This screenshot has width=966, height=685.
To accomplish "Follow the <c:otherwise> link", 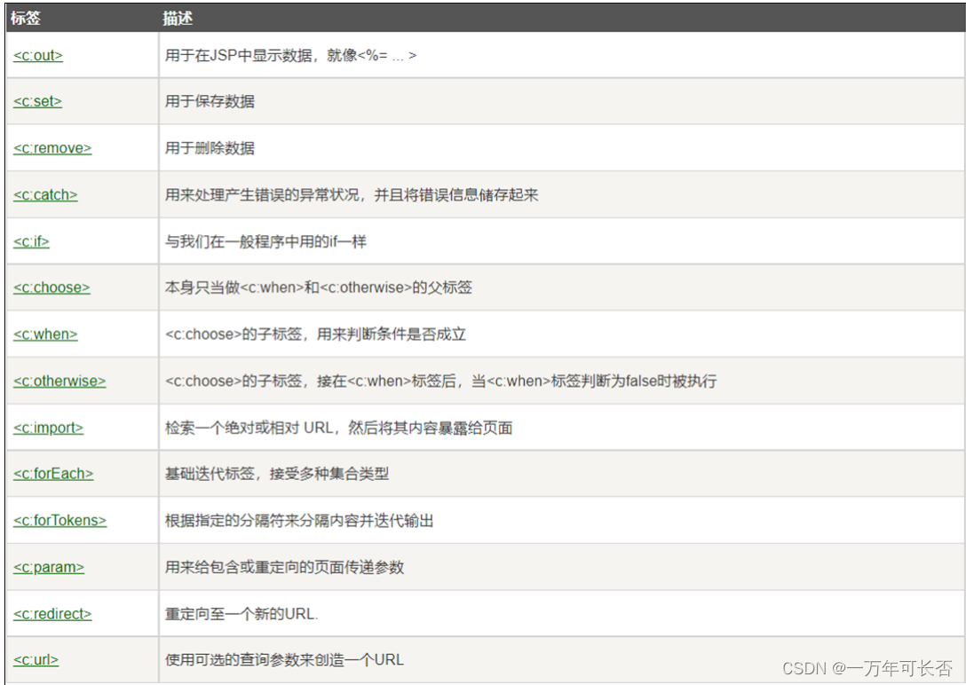I will [x=59, y=381].
